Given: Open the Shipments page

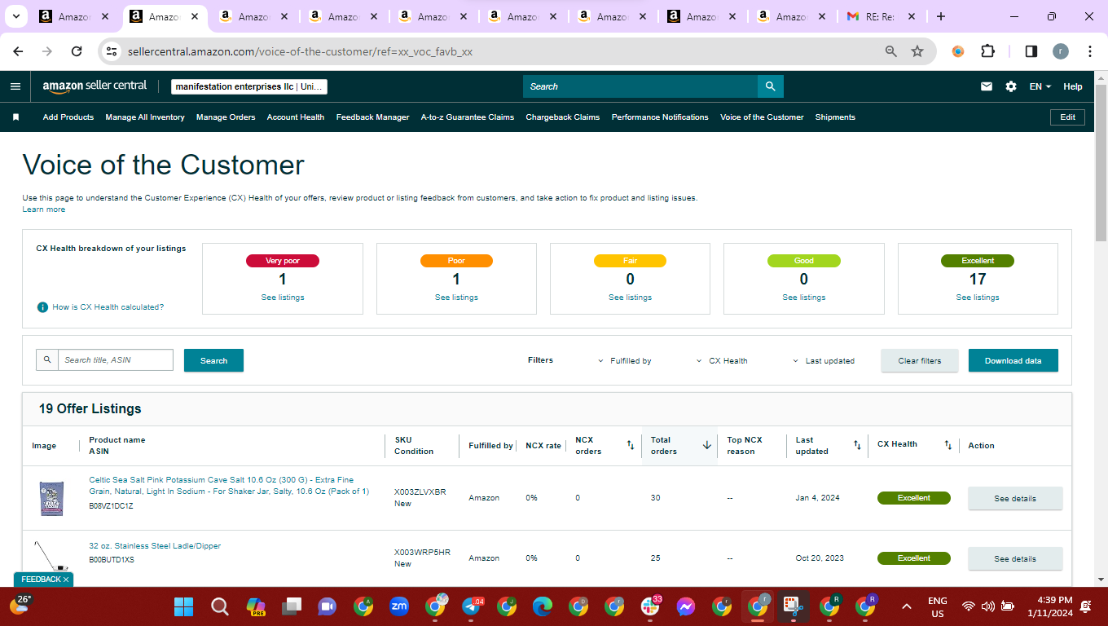Looking at the screenshot, I should coord(835,117).
